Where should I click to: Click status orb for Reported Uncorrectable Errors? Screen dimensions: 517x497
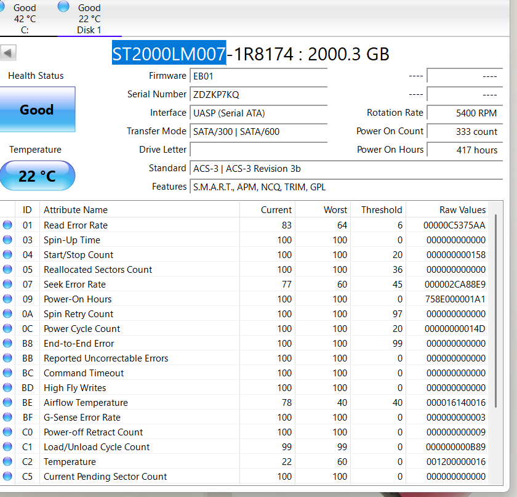pyautogui.click(x=7, y=358)
